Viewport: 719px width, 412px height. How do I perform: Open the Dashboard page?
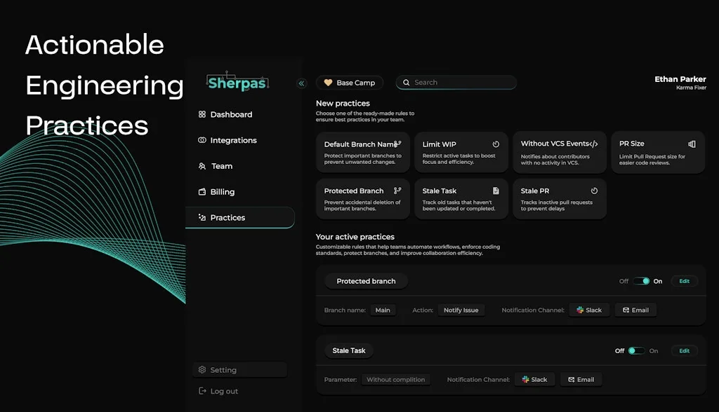(x=227, y=114)
